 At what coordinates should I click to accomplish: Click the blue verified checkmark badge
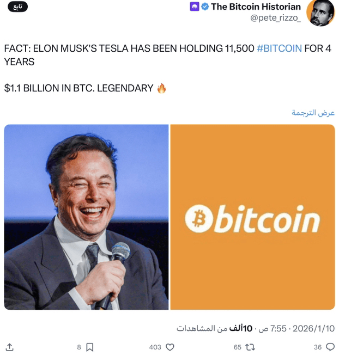(x=205, y=7)
